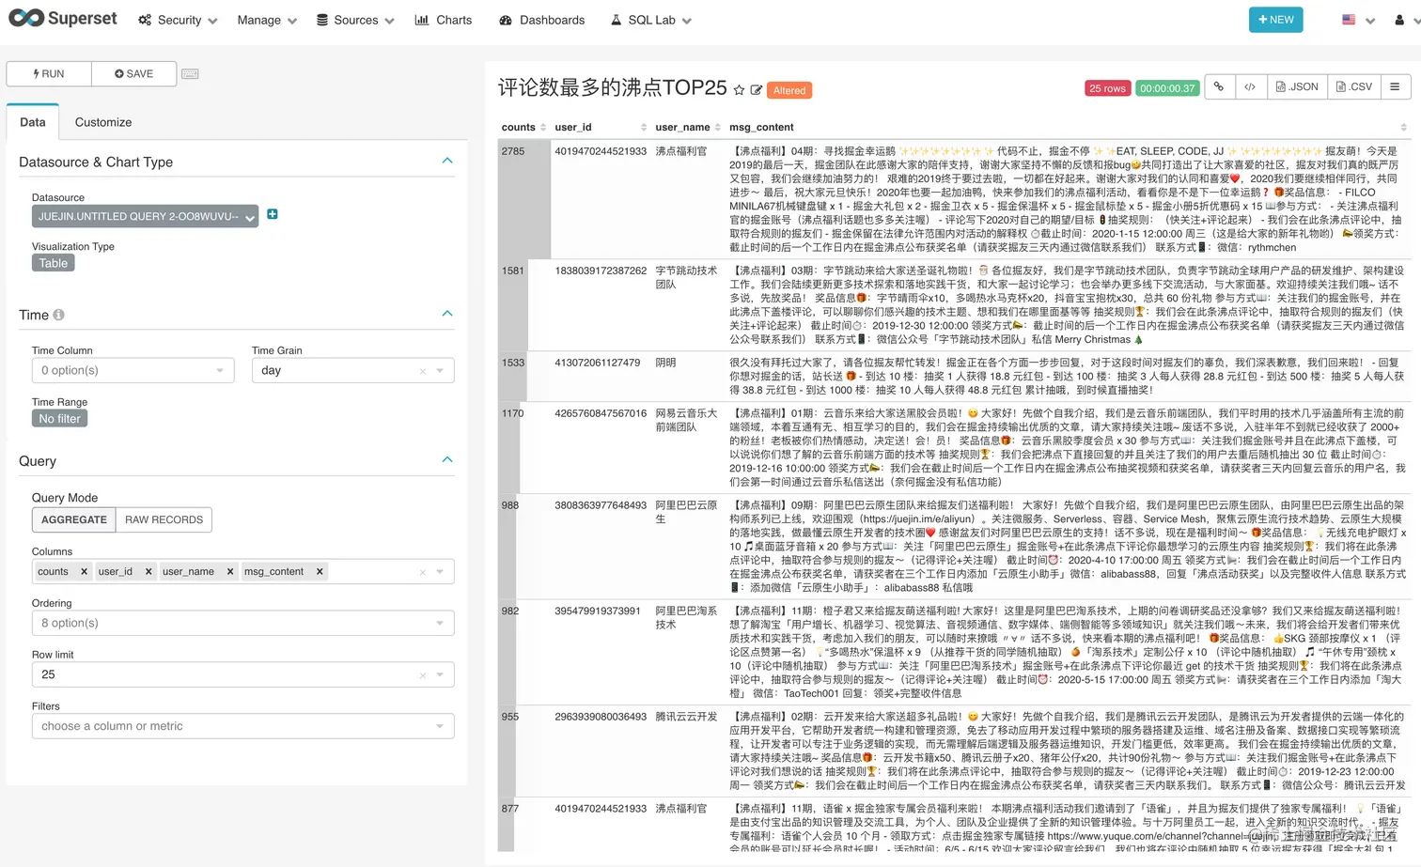Viewport: 1421px width, 867px height.
Task: Sort table by counts column
Action: tap(523, 127)
